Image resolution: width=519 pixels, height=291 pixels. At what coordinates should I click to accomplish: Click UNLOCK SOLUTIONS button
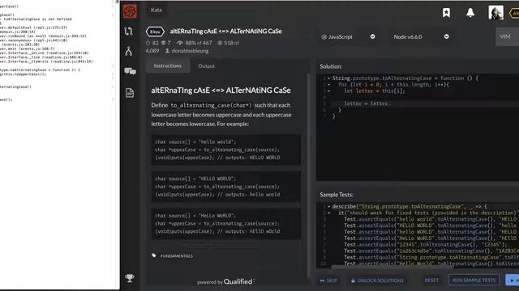[x=377, y=280]
